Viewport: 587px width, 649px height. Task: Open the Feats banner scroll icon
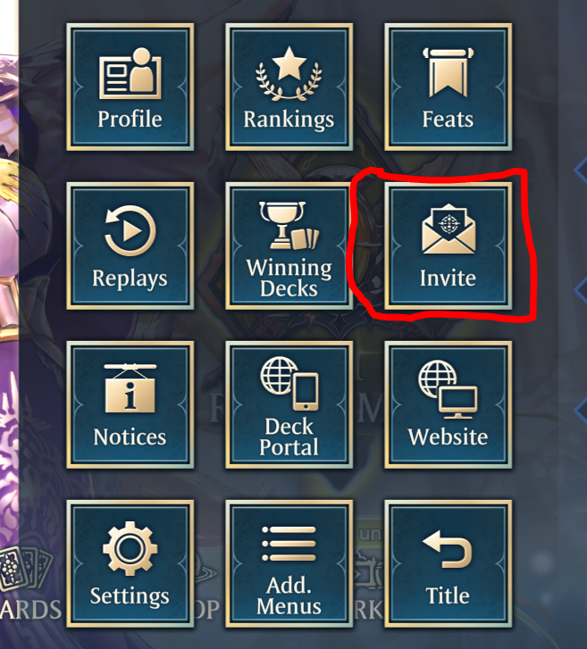[x=449, y=87]
